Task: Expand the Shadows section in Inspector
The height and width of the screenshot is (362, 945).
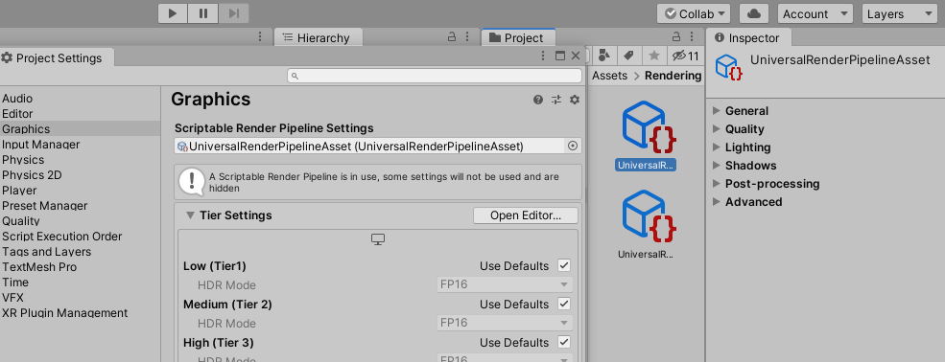Action: [717, 165]
